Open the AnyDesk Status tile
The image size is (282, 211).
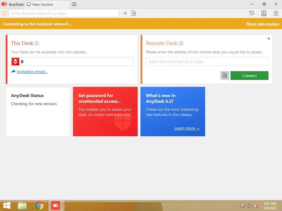tap(38, 112)
